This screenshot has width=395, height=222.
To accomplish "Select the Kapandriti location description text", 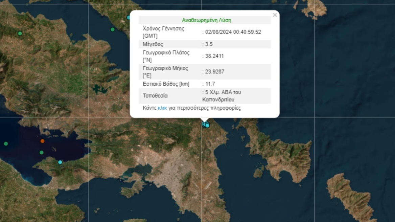I will [x=221, y=95].
